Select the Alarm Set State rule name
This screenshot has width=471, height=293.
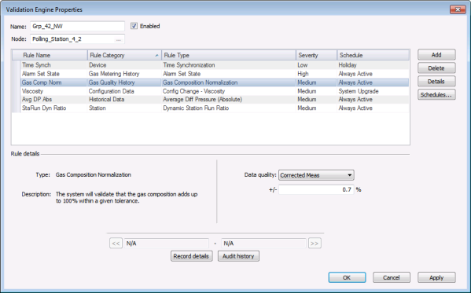tap(41, 74)
